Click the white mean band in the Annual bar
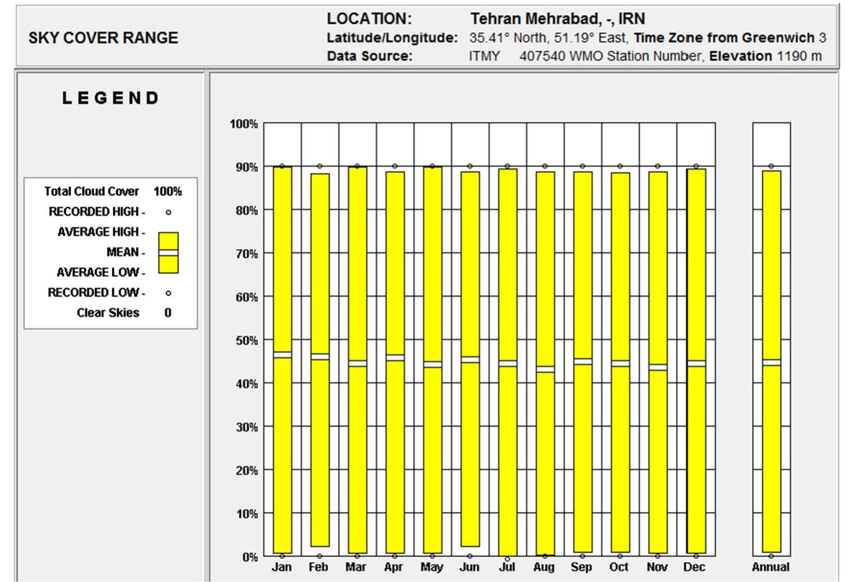 pyautogui.click(x=771, y=362)
